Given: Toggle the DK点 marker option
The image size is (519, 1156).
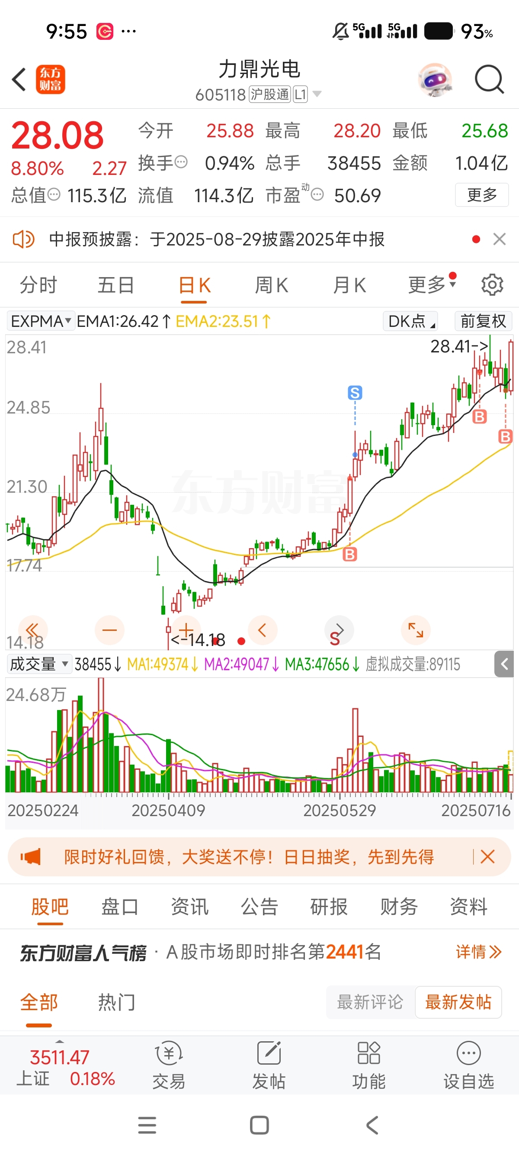Looking at the screenshot, I should pyautogui.click(x=410, y=321).
